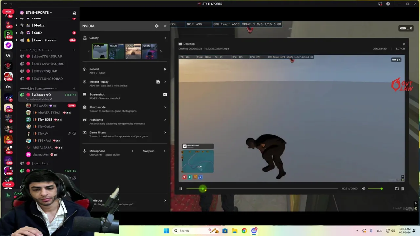Select the third gallery clip with car

coord(133,51)
